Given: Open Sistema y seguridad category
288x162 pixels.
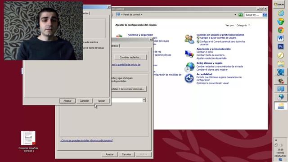Looking at the screenshot, I should [140, 35].
